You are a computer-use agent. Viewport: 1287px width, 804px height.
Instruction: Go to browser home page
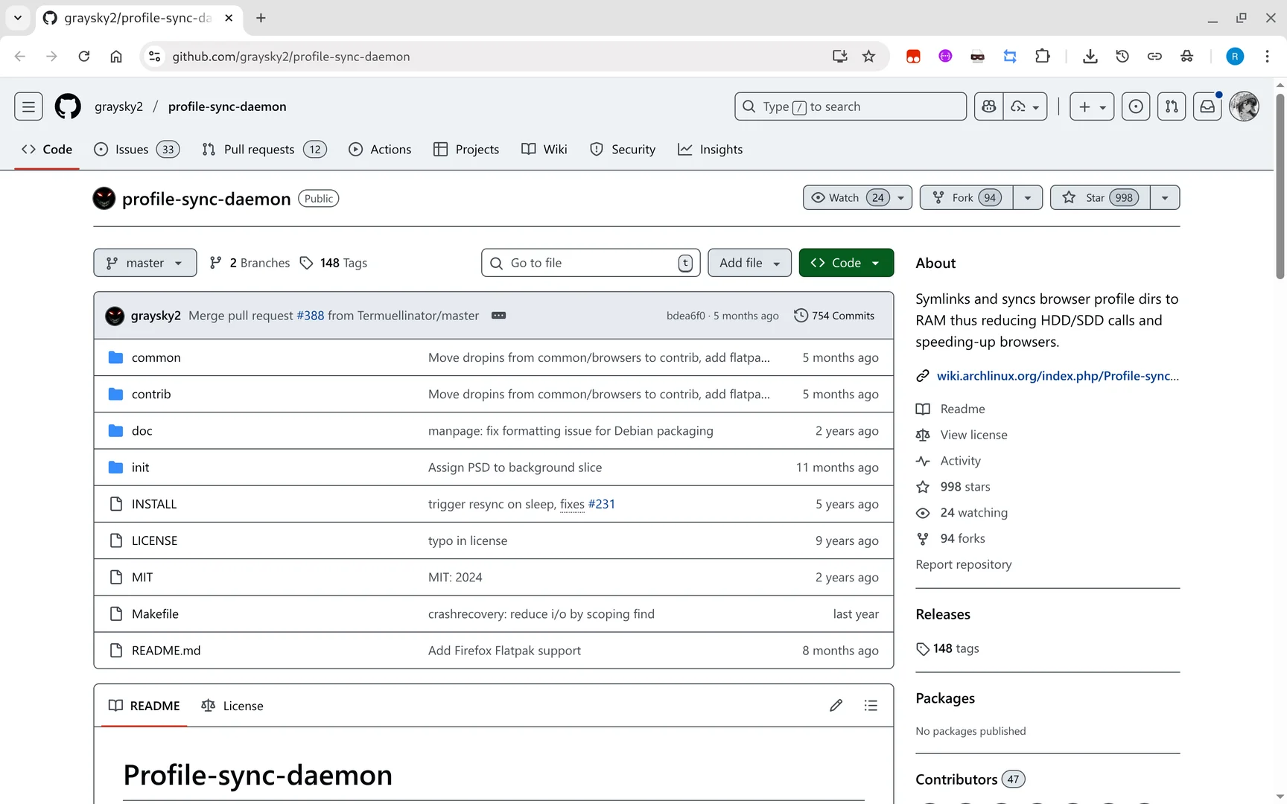(116, 57)
